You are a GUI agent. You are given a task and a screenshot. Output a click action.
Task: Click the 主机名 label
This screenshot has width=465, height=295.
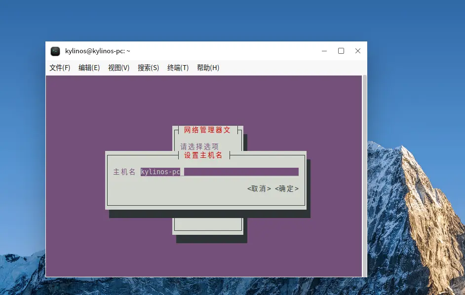124,172
